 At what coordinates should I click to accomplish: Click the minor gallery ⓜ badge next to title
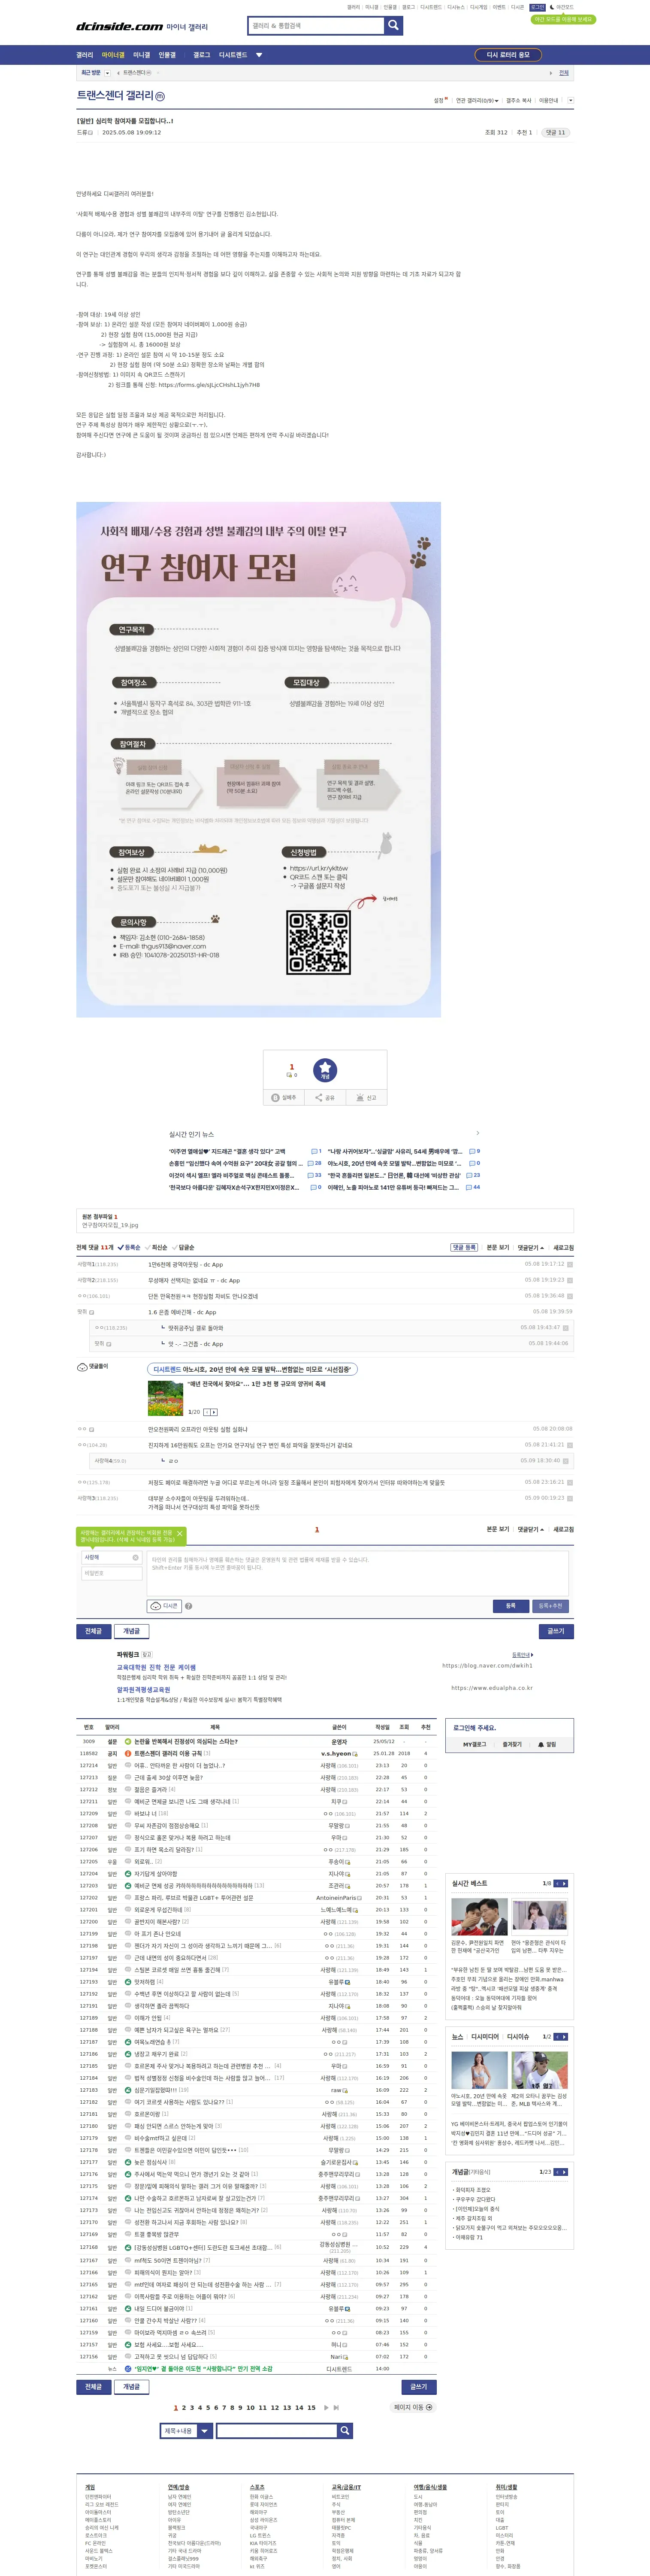(160, 96)
